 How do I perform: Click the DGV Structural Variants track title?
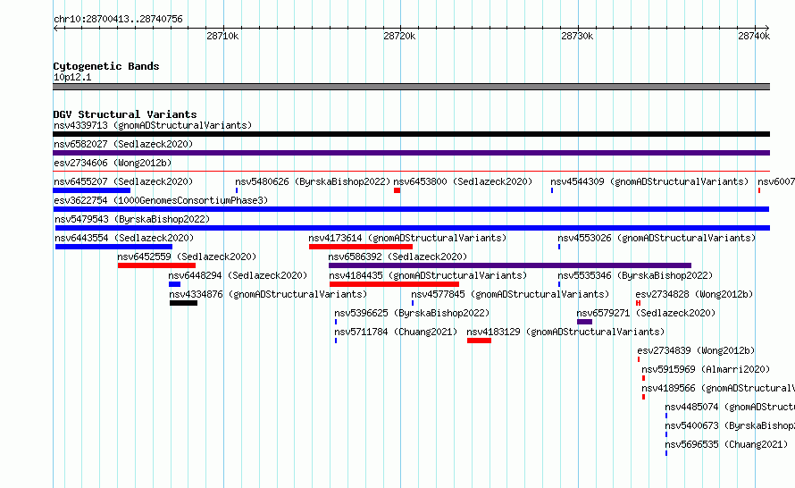[125, 114]
